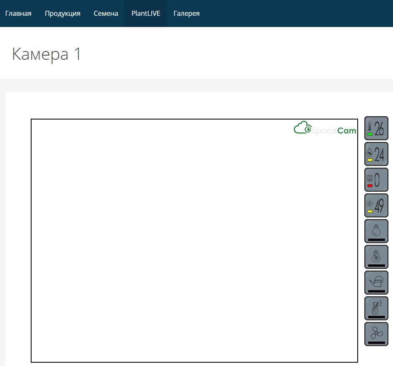This screenshot has width=393, height=366.
Task: Toggle the spray bottle mist button
Action: click(376, 308)
